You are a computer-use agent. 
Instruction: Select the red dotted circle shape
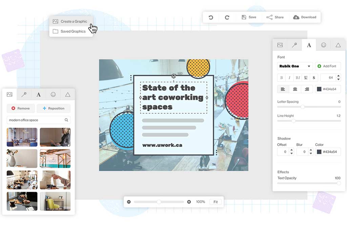237,100
